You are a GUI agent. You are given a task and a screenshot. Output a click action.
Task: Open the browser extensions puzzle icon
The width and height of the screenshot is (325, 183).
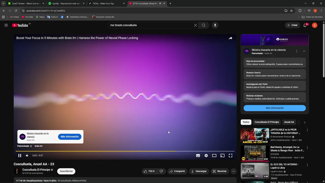click(x=300, y=11)
